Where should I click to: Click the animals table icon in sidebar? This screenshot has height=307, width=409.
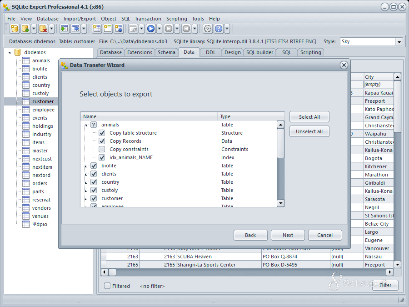(x=26, y=60)
